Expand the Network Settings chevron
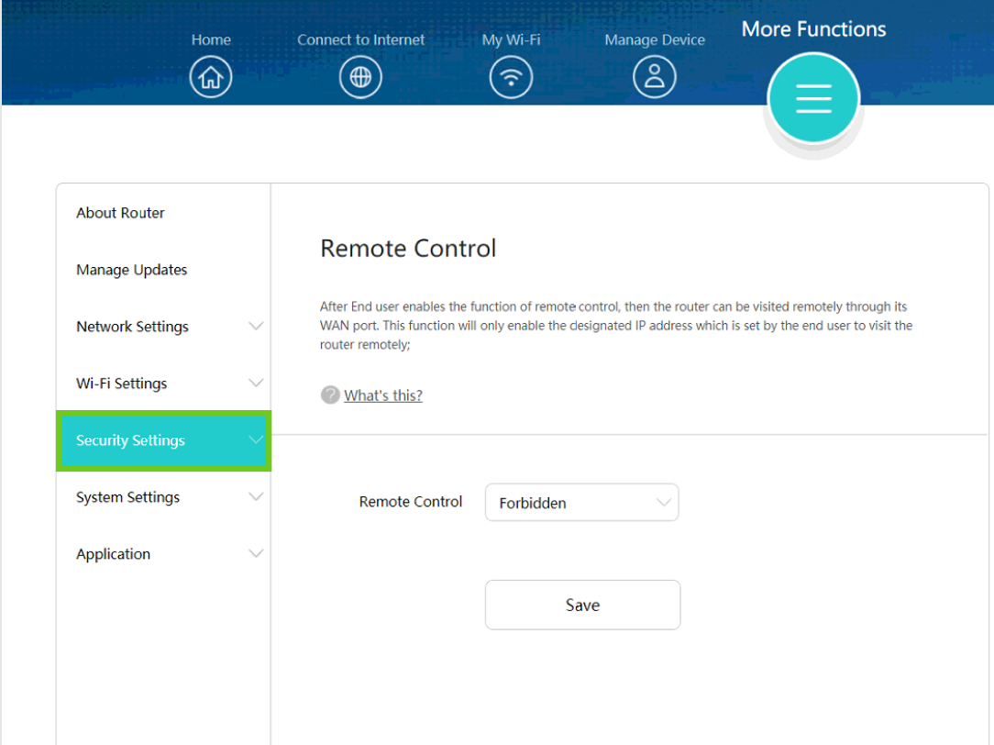Image resolution: width=994 pixels, height=745 pixels. (256, 327)
